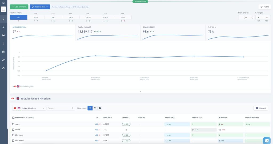Open URL link icon for news row
This screenshot has width=273, height=144.
point(97,124)
